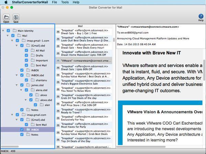Viewport: 206px width, 154px height.
Task: Open the Look Out! Best Deals Every Hour mail
Action: pos(84,39)
